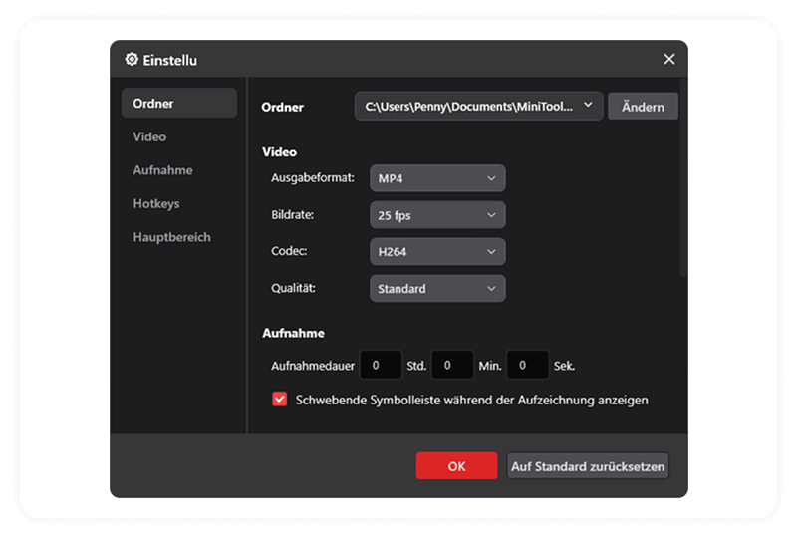Open the Video sidebar section

(149, 136)
